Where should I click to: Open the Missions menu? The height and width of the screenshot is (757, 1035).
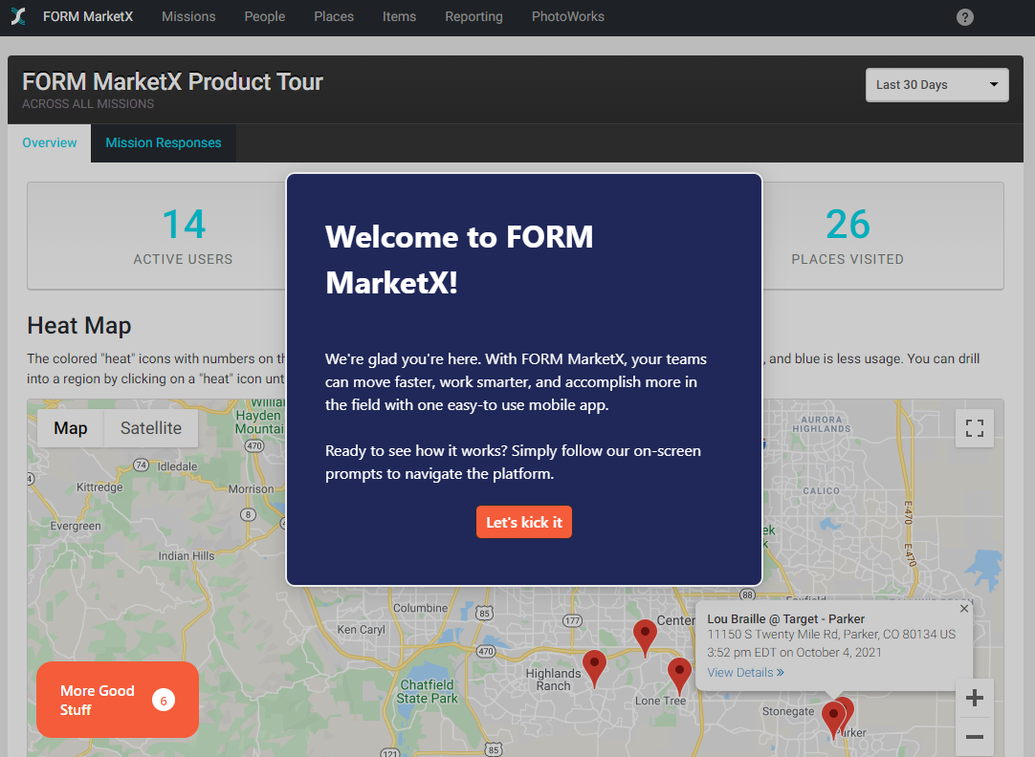188,16
